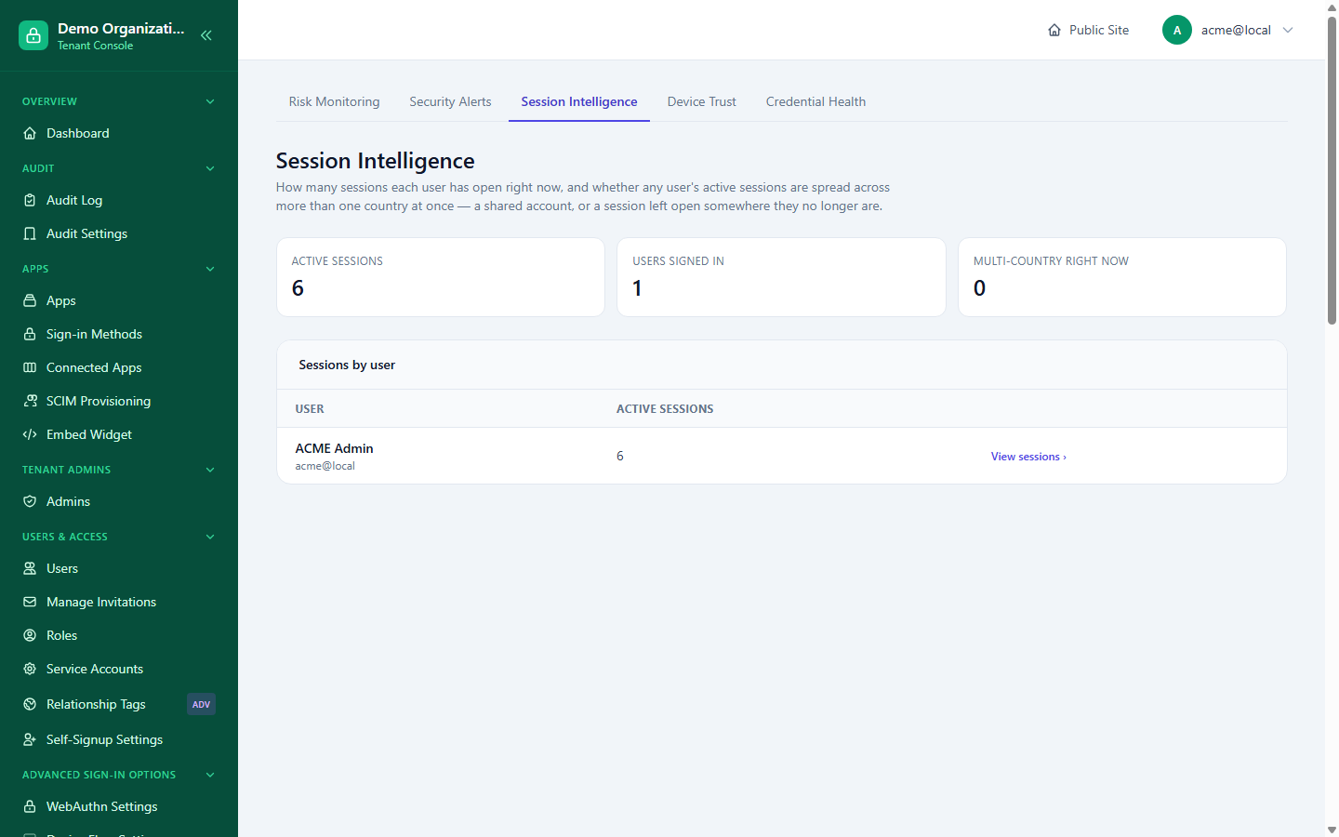
Task: Click the Admins shield icon
Action: [x=30, y=501]
